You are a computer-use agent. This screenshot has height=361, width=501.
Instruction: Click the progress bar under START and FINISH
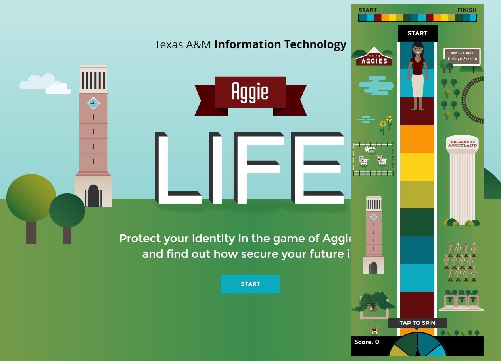(x=417, y=18)
